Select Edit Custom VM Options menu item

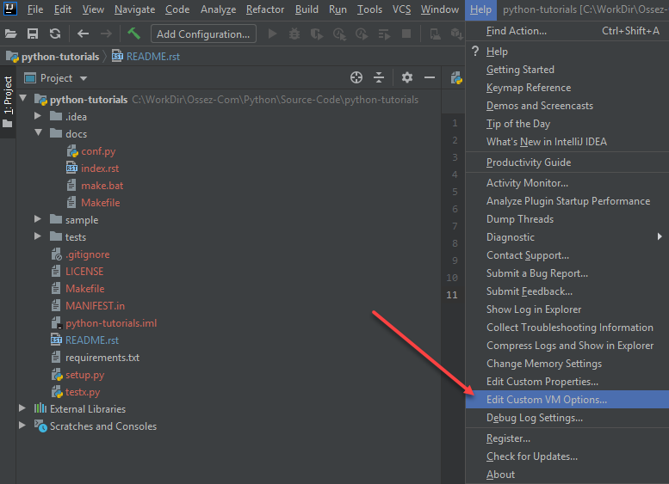coord(567,400)
